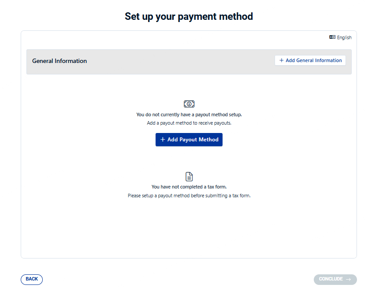The width and height of the screenshot is (368, 288).
Task: Click the tax form document icon
Action: click(x=189, y=177)
